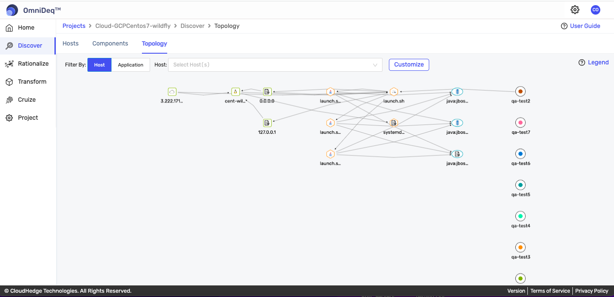Select the systemd... hexagon node
This screenshot has width=614, height=297.
[x=394, y=123]
